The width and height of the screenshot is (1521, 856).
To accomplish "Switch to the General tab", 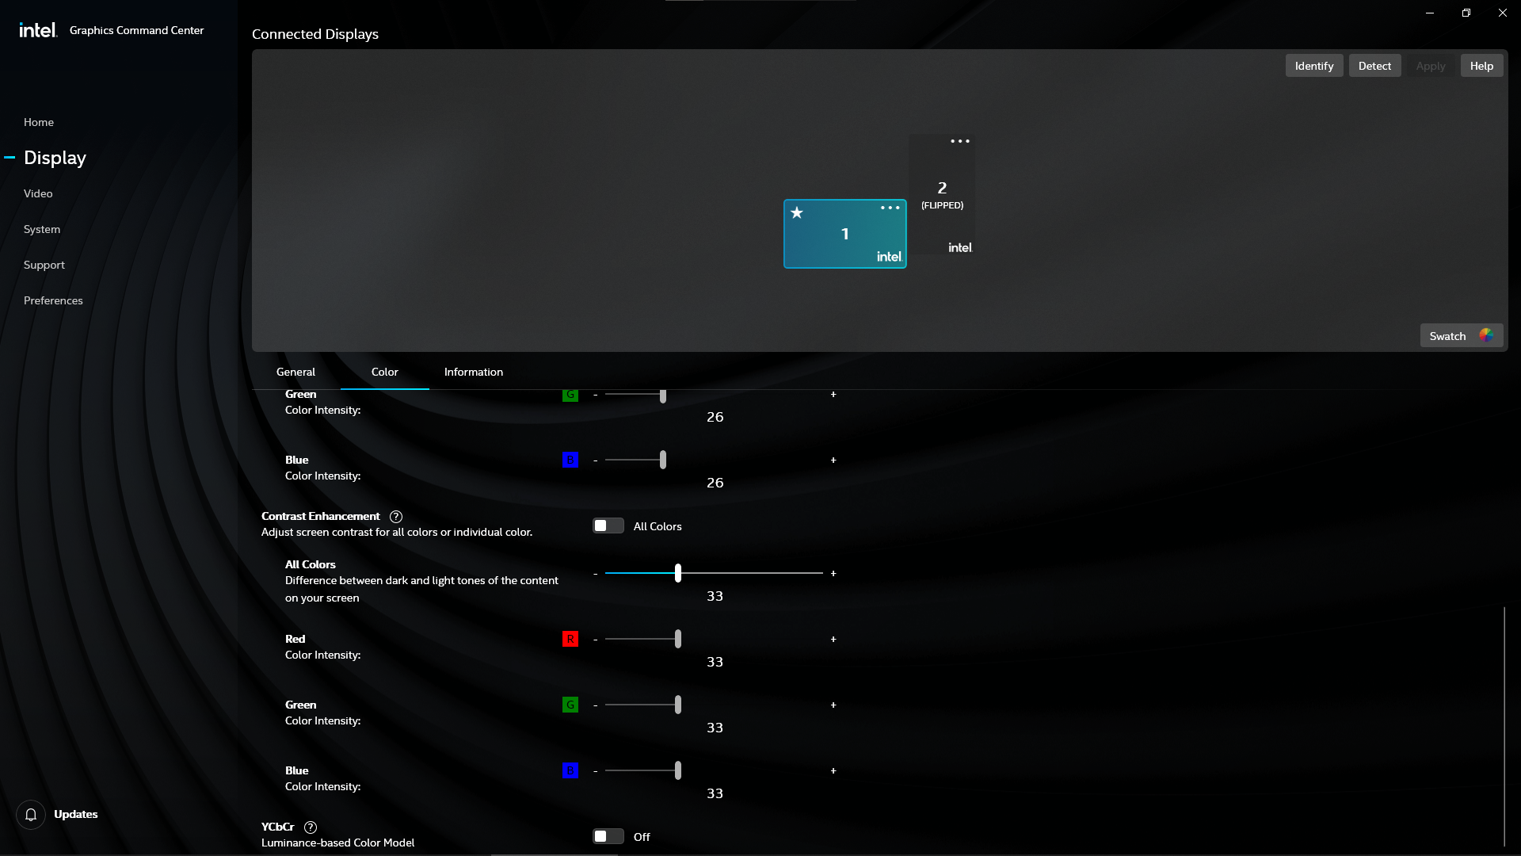I will point(295,372).
